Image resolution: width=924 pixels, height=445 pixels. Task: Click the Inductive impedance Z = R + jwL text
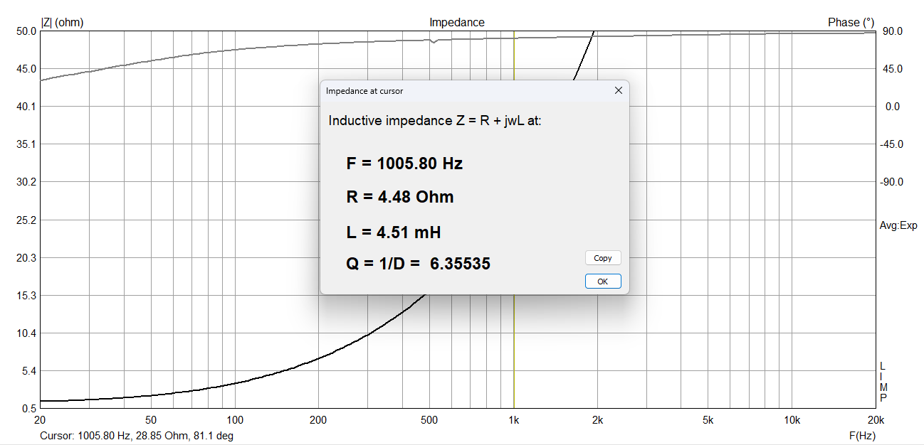pos(435,121)
